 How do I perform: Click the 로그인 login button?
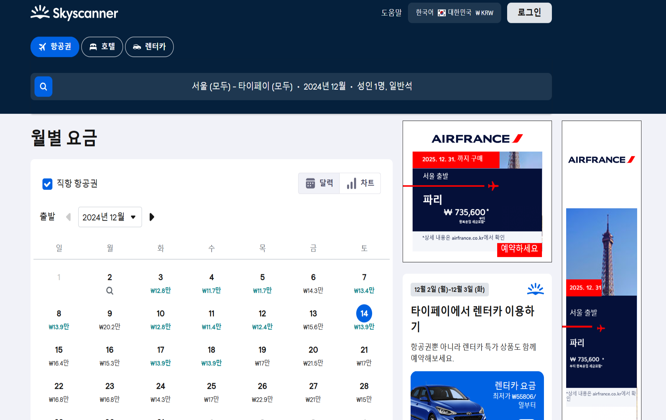tap(529, 13)
